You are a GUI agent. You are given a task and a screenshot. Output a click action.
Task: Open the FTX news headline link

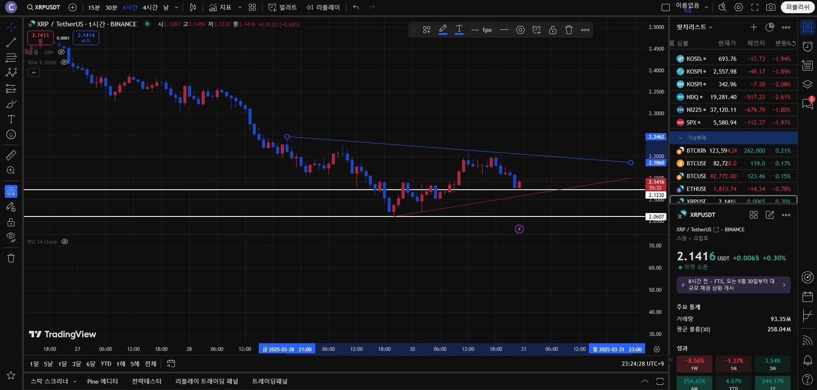tap(734, 285)
